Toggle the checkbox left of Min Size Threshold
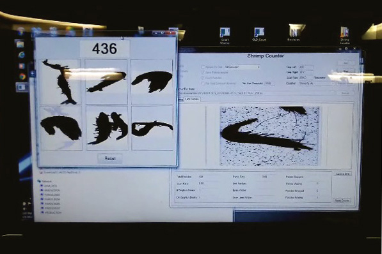382x254 pixels. tap(202, 84)
